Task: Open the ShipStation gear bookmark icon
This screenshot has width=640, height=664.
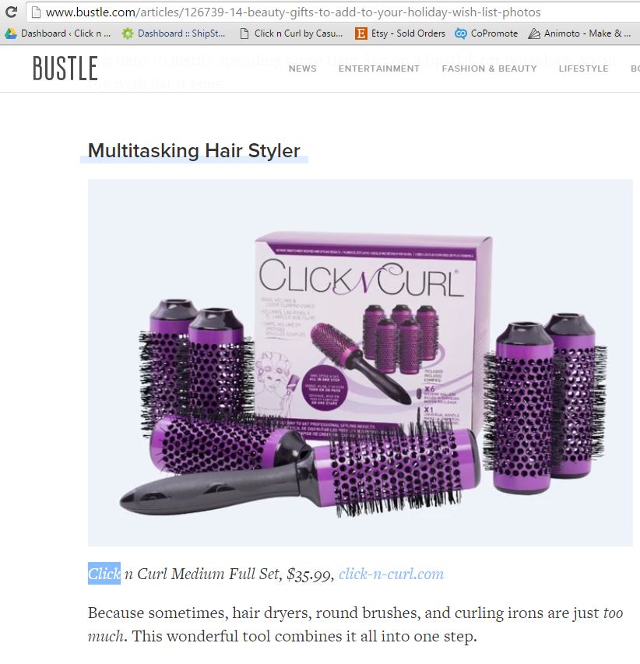Action: 128,33
